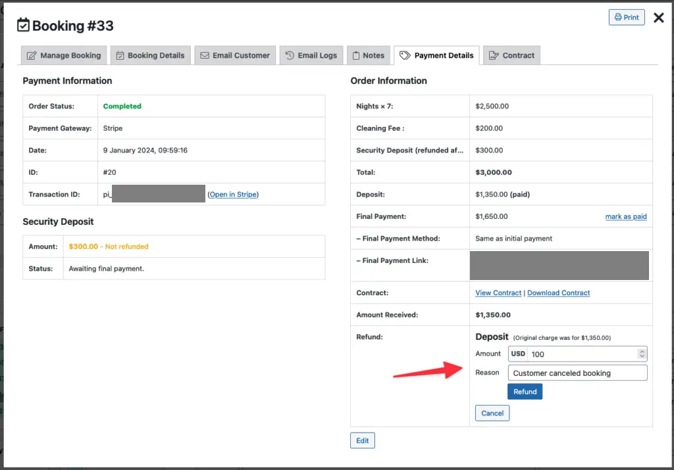This screenshot has height=470, width=674.
Task: Click the pencil icon on Manage Booking tab
Action: click(32, 56)
